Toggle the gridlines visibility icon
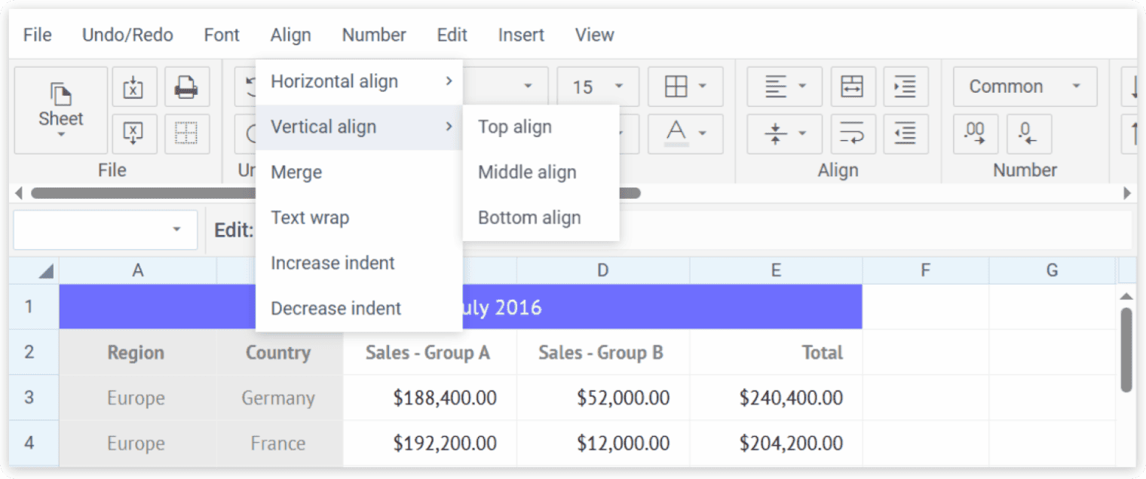This screenshot has width=1146, height=479. coord(186,134)
